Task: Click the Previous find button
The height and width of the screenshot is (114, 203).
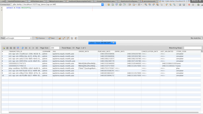Action: click(40, 38)
